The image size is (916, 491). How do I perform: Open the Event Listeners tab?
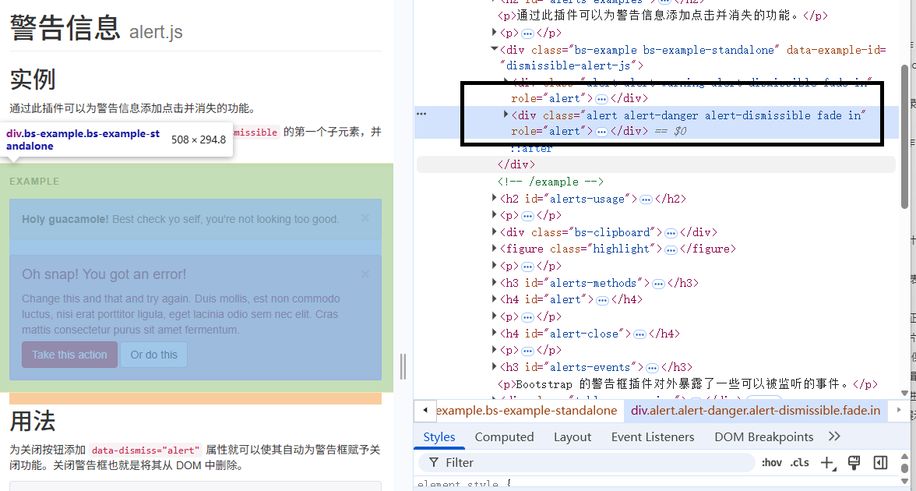(x=653, y=437)
